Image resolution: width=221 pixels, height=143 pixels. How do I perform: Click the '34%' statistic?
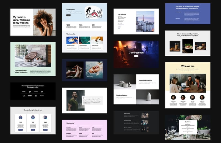click(x=94, y=25)
